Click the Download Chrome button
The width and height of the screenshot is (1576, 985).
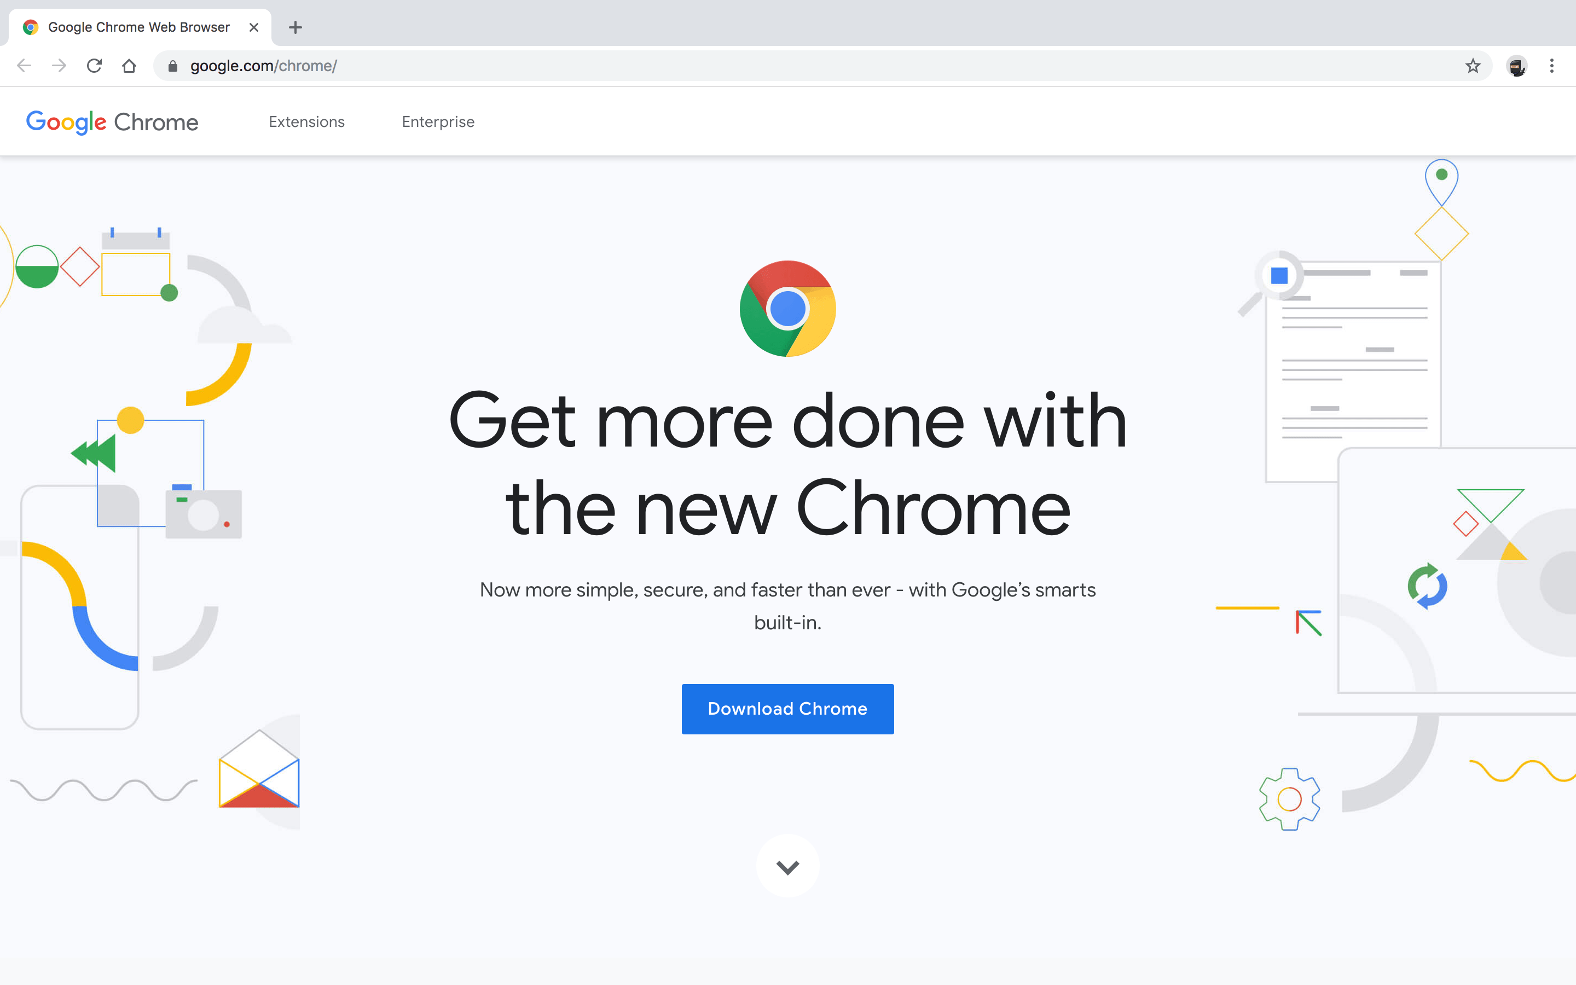787,708
